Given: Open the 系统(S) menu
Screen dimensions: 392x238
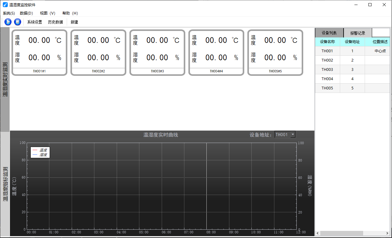Looking at the screenshot, I should [x=9, y=13].
